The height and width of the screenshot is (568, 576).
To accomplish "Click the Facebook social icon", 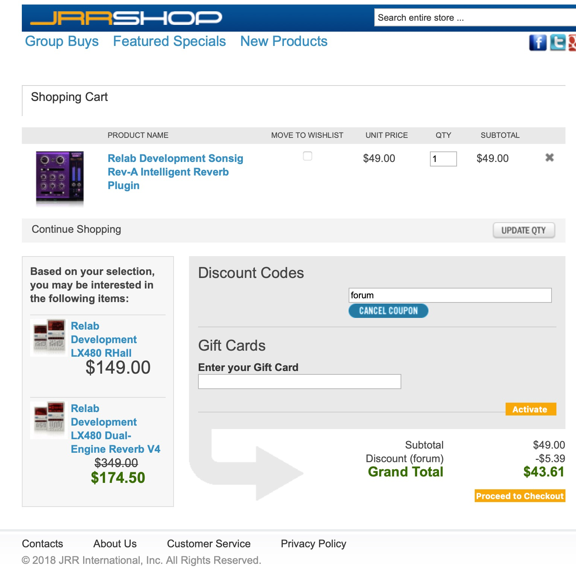I will pos(538,43).
